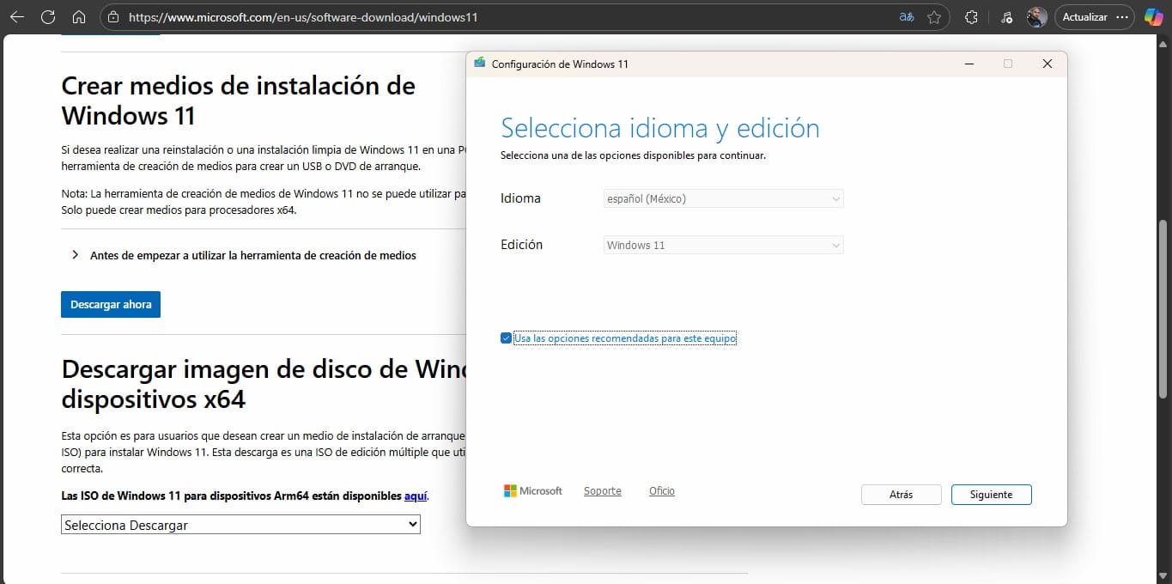
Task: Reload the page with the refresh icon
Action: 48,17
